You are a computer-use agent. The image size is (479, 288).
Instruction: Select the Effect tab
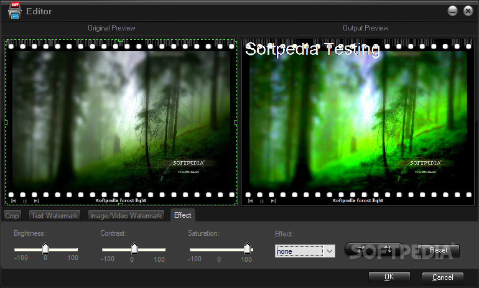pos(183,215)
